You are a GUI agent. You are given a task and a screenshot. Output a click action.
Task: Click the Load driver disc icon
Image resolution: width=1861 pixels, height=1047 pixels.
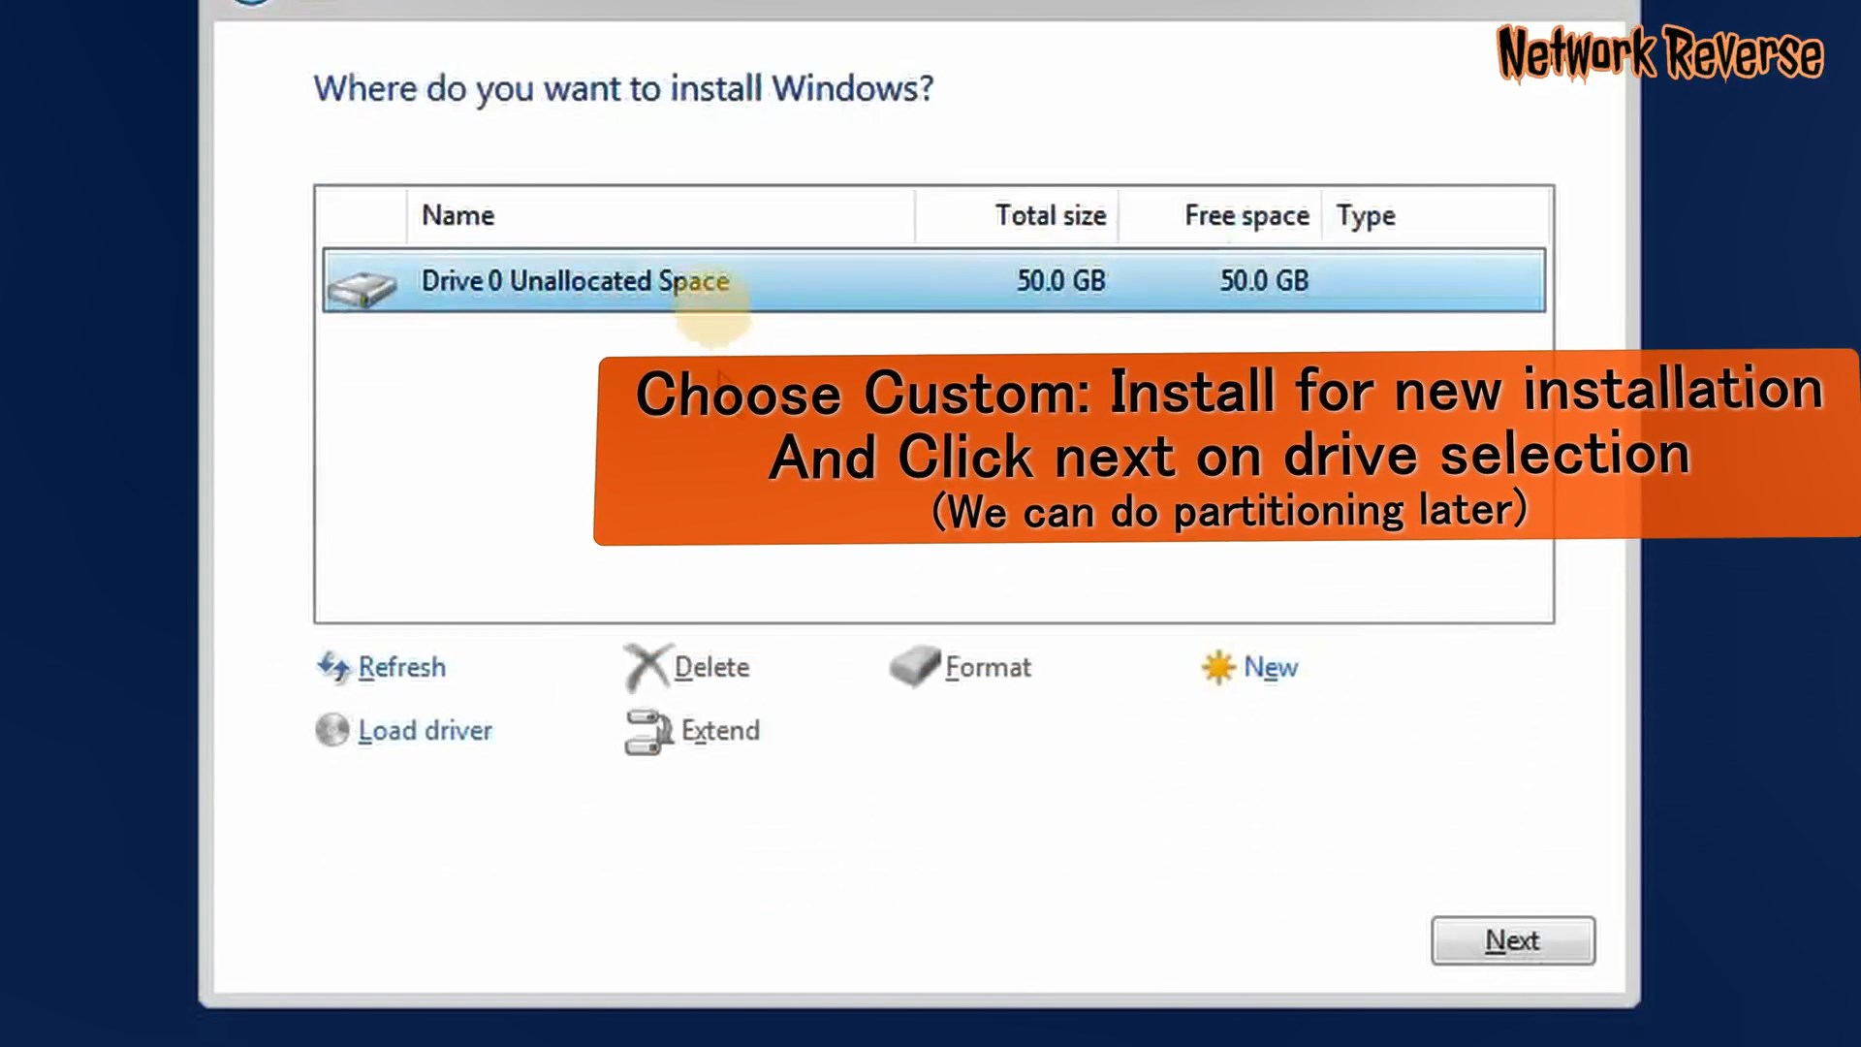331,730
